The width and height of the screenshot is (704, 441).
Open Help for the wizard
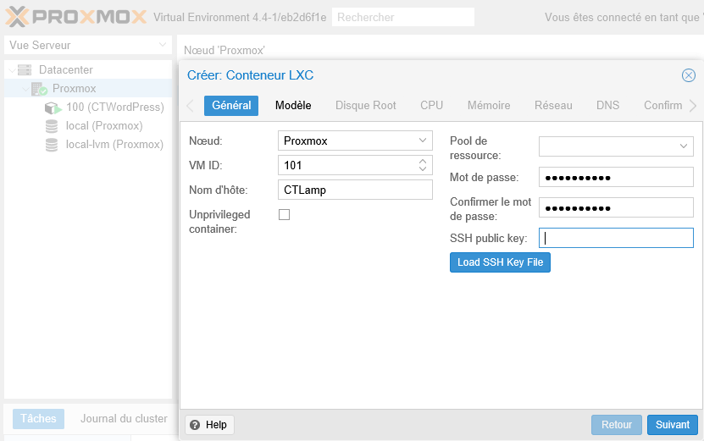[209, 425]
